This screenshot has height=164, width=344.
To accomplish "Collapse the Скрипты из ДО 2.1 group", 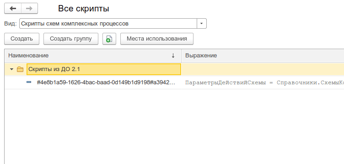I will tap(12, 69).
